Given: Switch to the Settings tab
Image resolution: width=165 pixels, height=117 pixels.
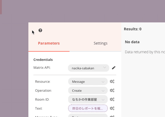Looking at the screenshot, I should (101, 43).
